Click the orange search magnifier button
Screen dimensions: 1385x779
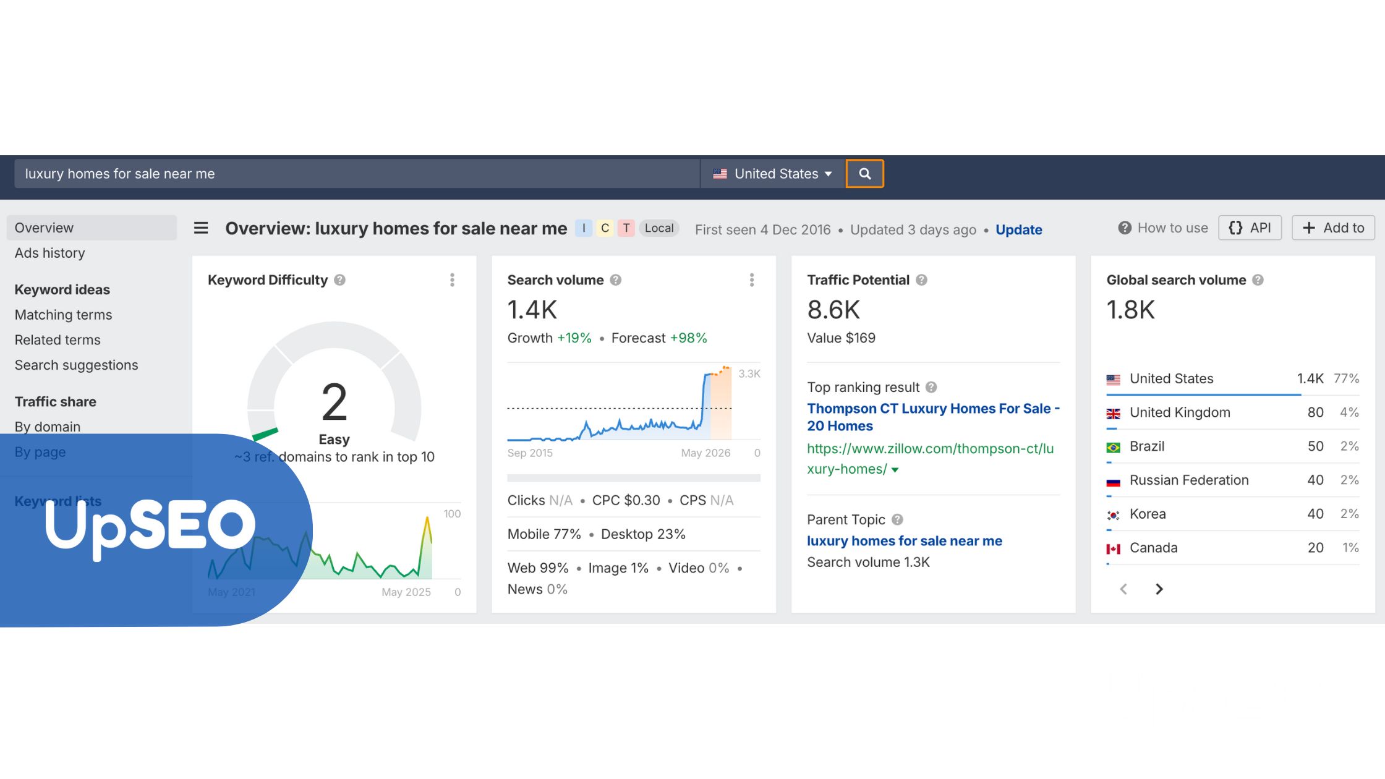point(864,174)
